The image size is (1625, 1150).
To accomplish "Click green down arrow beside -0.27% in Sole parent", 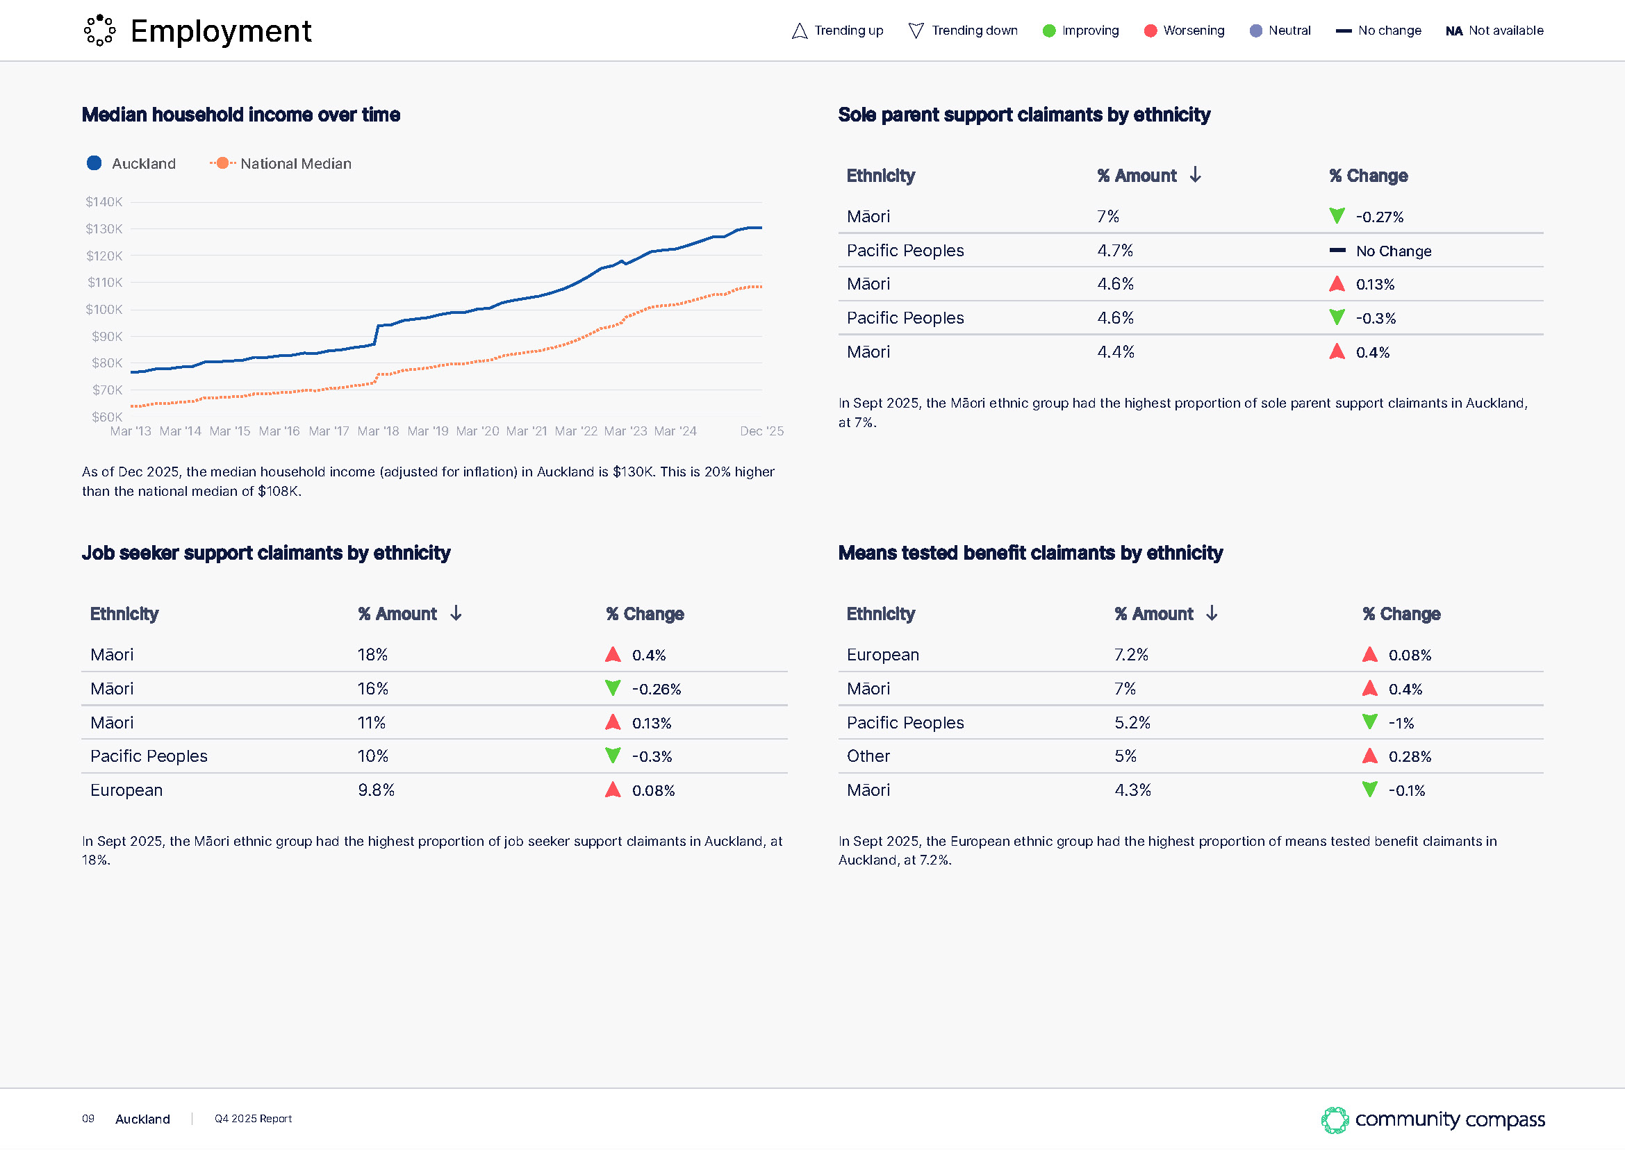I will [x=1337, y=216].
